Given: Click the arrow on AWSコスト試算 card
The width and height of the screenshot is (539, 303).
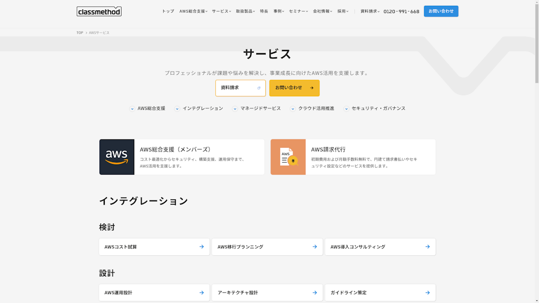Looking at the screenshot, I should 202,247.
